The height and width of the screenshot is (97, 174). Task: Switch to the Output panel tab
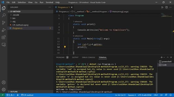pos(75,57)
